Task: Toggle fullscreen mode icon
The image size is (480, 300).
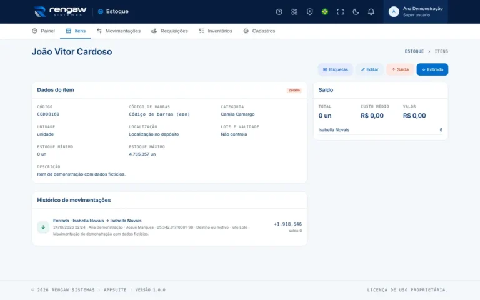Action: point(340,12)
